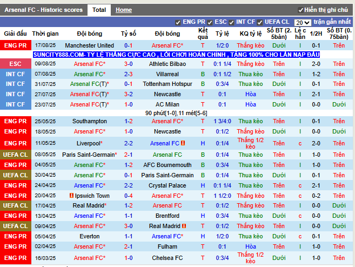
Task: Click red card icon next to Arsenal FC vs Liverpool
Action: point(183,143)
